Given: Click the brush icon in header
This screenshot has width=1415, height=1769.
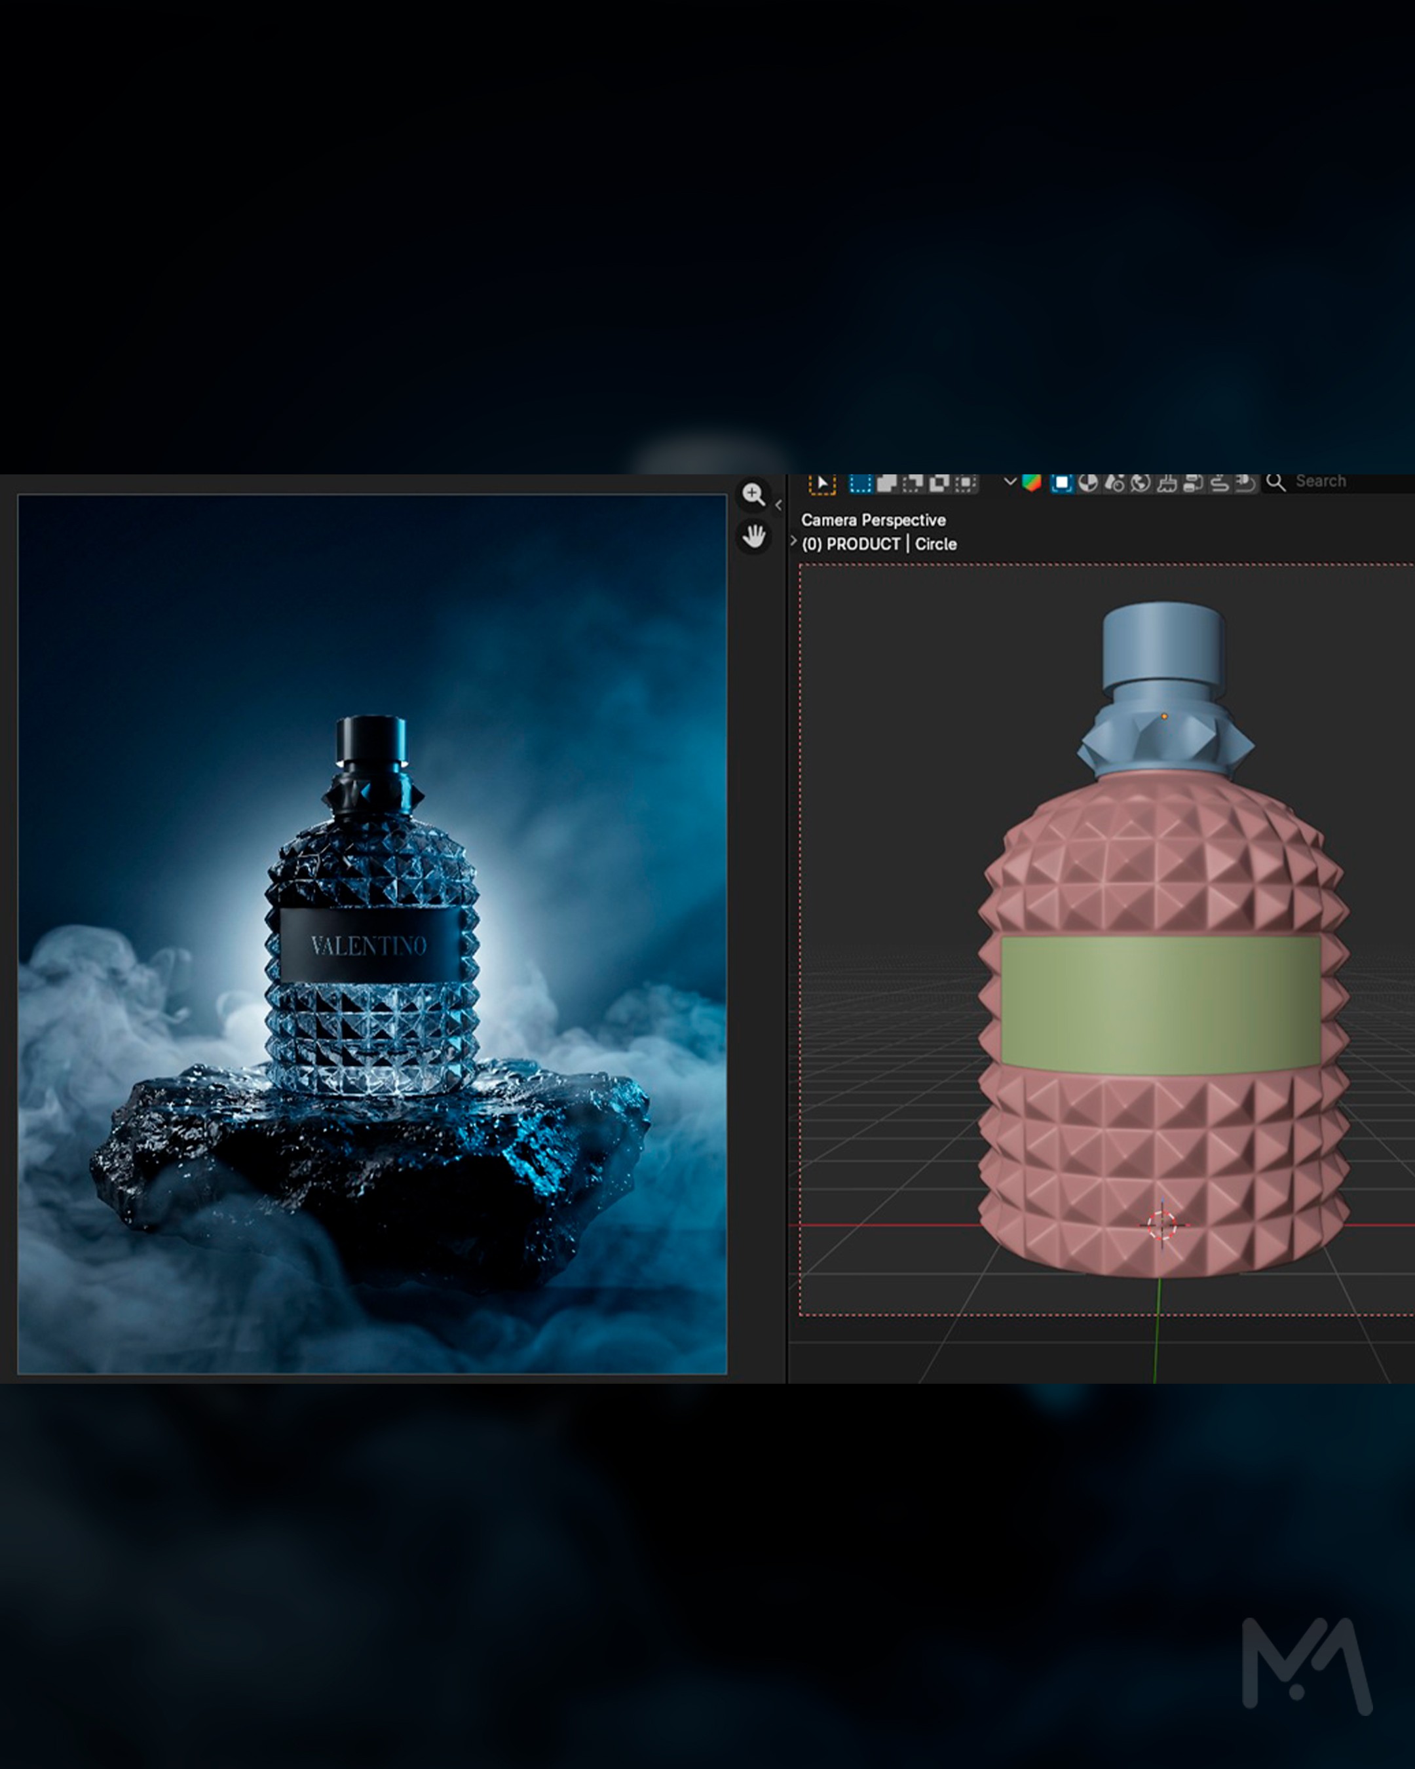Looking at the screenshot, I should (1167, 484).
